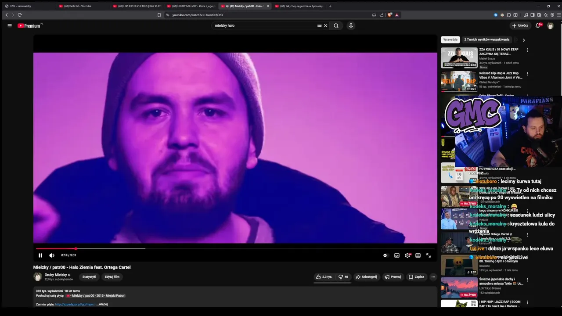Click the search box containing 'mielzky halo'
Image resolution: width=562 pixels, height=316 pixels.
[263, 25]
